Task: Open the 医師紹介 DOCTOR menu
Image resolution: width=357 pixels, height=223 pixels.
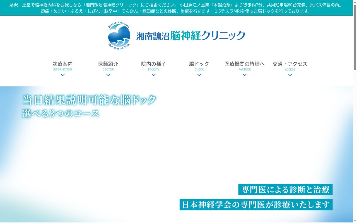Action: pos(108,66)
